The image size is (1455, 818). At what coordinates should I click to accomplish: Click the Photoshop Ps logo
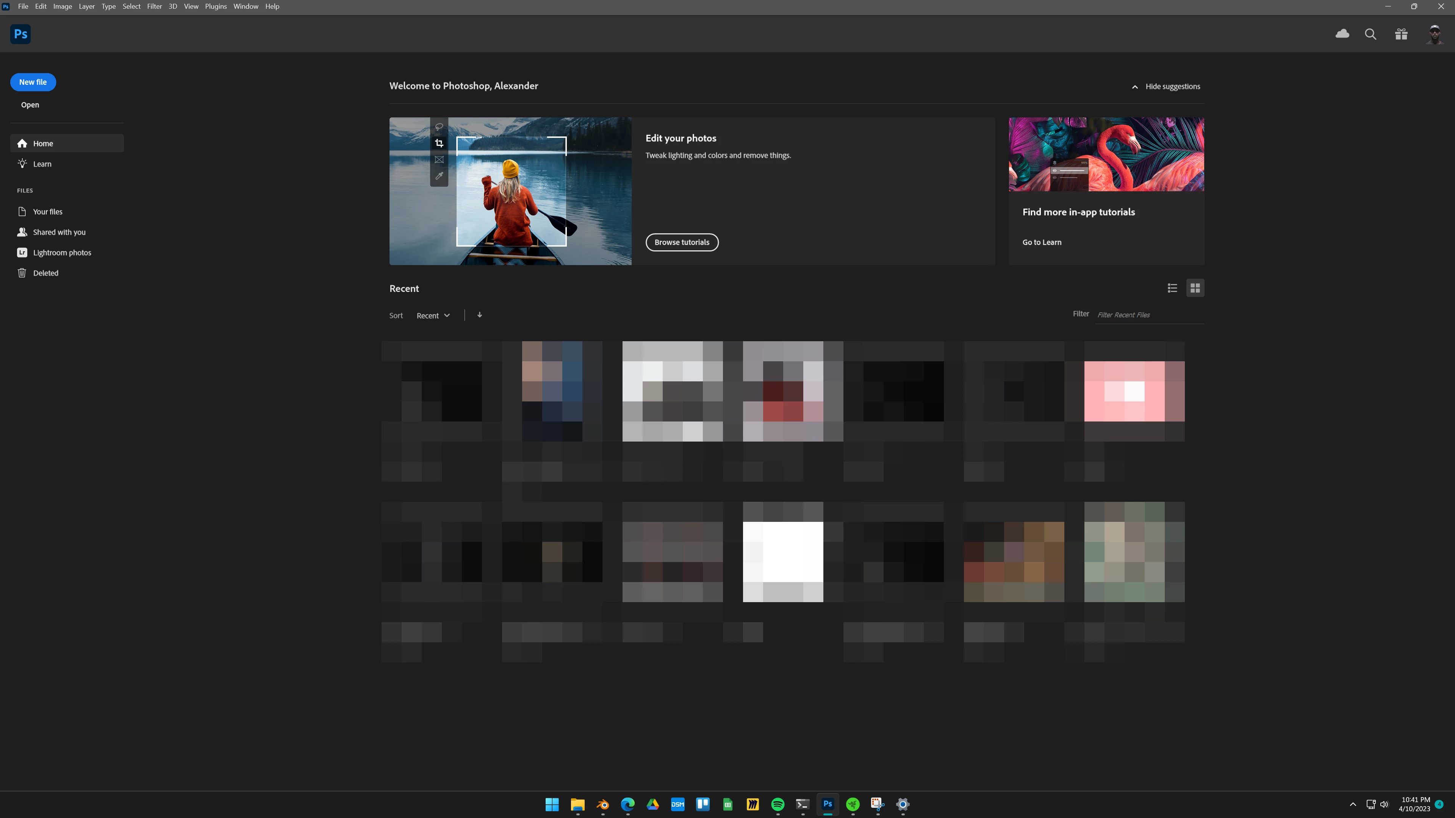[20, 34]
